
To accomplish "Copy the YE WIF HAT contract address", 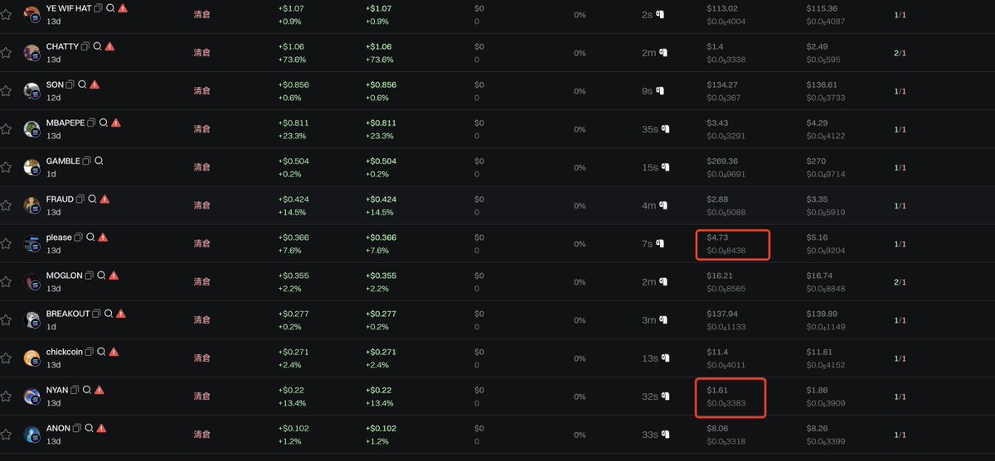I will click(99, 7).
